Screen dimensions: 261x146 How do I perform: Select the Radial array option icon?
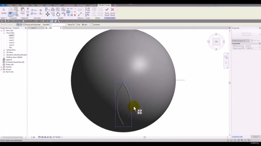pos(21,25)
